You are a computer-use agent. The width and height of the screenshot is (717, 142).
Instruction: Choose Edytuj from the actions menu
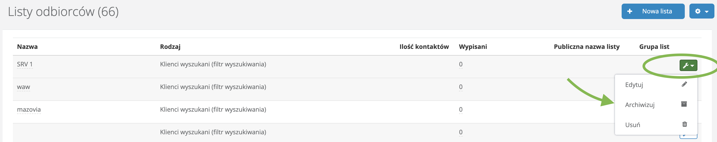[634, 85]
